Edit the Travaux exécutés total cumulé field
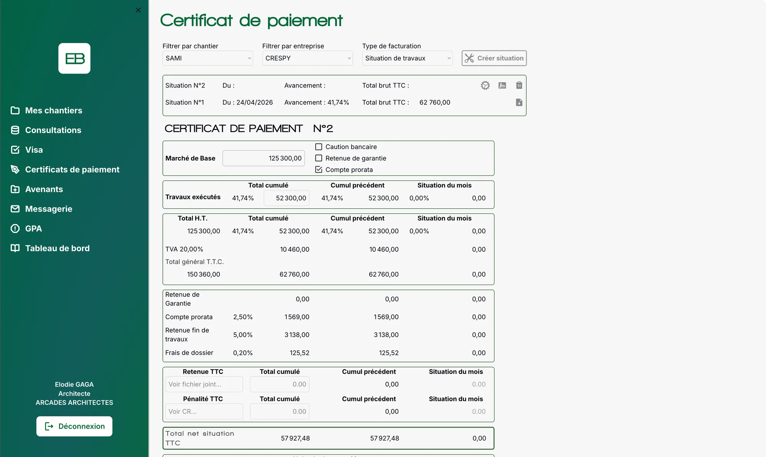Image resolution: width=766 pixels, height=457 pixels. point(286,198)
